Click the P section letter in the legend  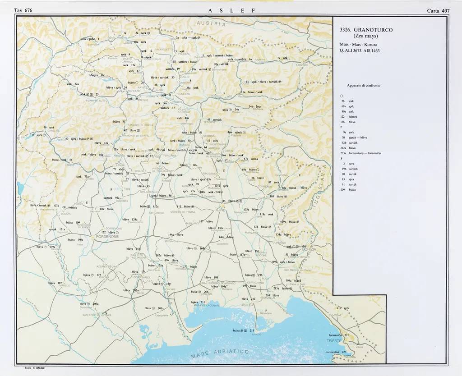click(x=342, y=127)
